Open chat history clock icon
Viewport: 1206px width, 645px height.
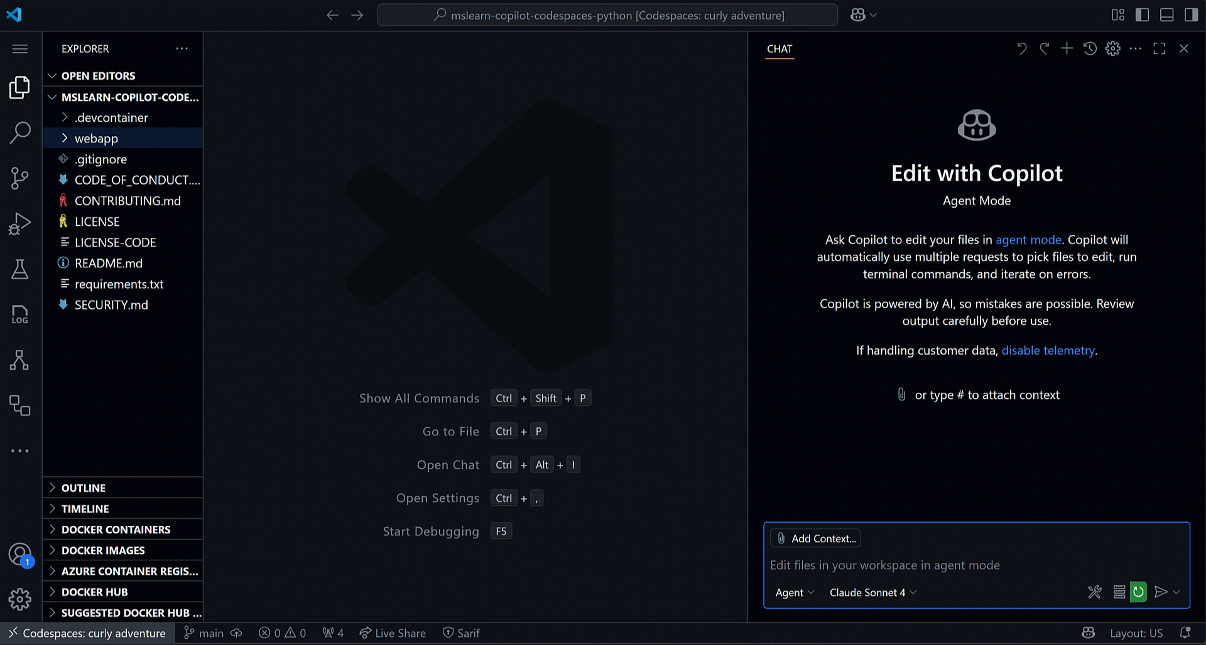1090,49
